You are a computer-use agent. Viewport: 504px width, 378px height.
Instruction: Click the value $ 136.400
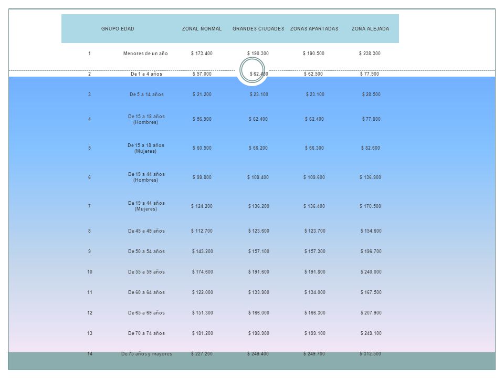tap(314, 206)
